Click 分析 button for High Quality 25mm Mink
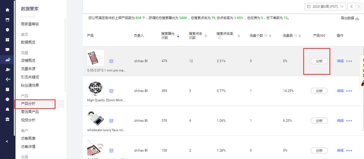 [319, 91]
